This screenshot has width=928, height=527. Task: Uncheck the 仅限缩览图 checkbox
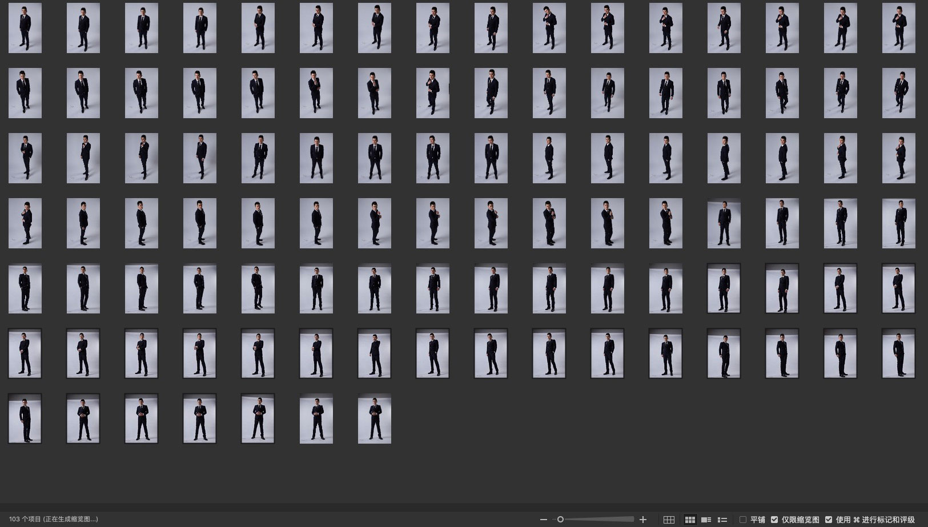pos(774,520)
